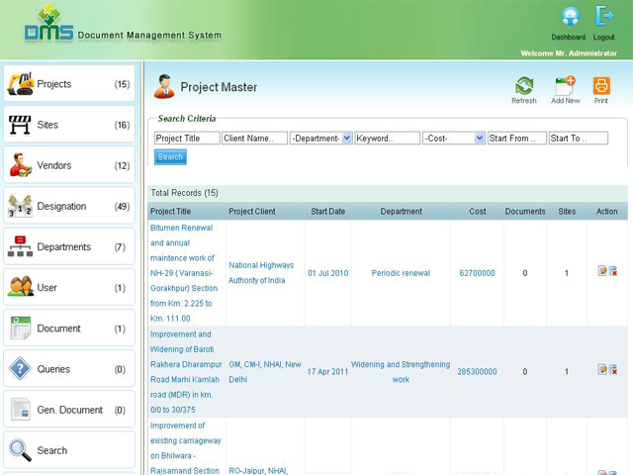Click the Cost column header
The width and height of the screenshot is (633, 475).
pos(478,211)
